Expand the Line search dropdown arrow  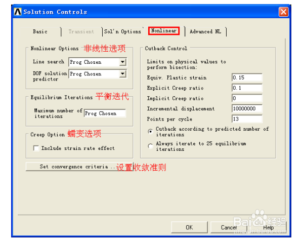tap(122, 62)
